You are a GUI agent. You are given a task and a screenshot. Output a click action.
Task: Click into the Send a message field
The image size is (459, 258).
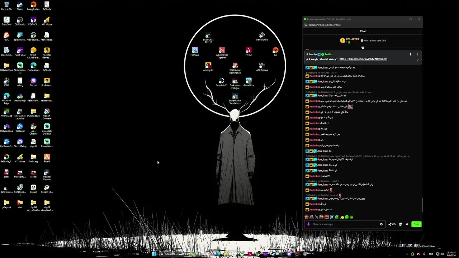(344, 224)
